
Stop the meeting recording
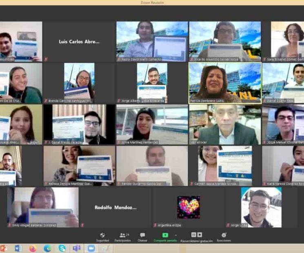tap(200, 235)
